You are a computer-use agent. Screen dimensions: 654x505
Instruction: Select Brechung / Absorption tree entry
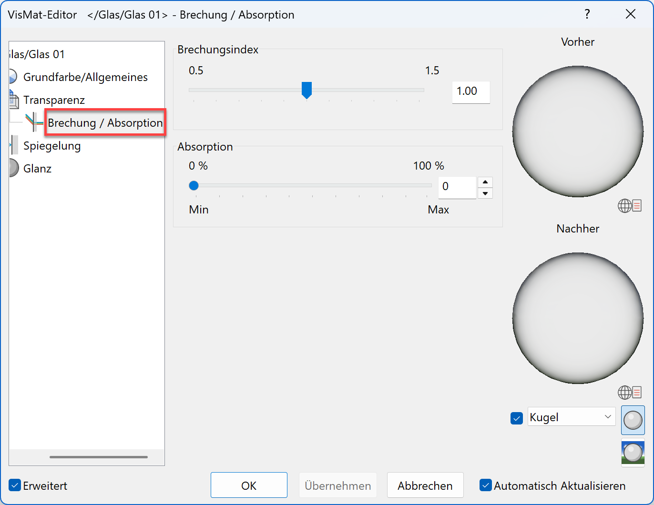point(105,123)
